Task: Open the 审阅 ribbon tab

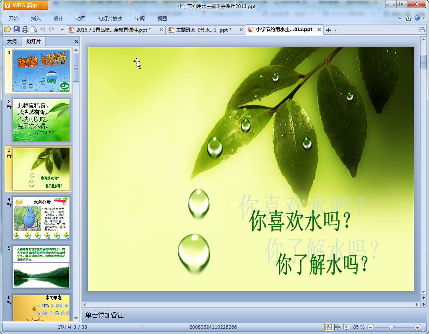Action: point(140,19)
